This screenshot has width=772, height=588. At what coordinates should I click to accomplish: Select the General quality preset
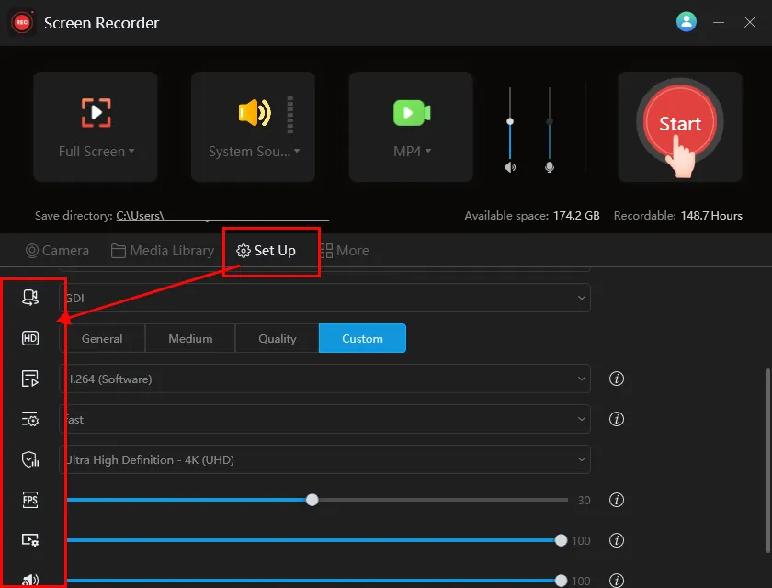102,338
